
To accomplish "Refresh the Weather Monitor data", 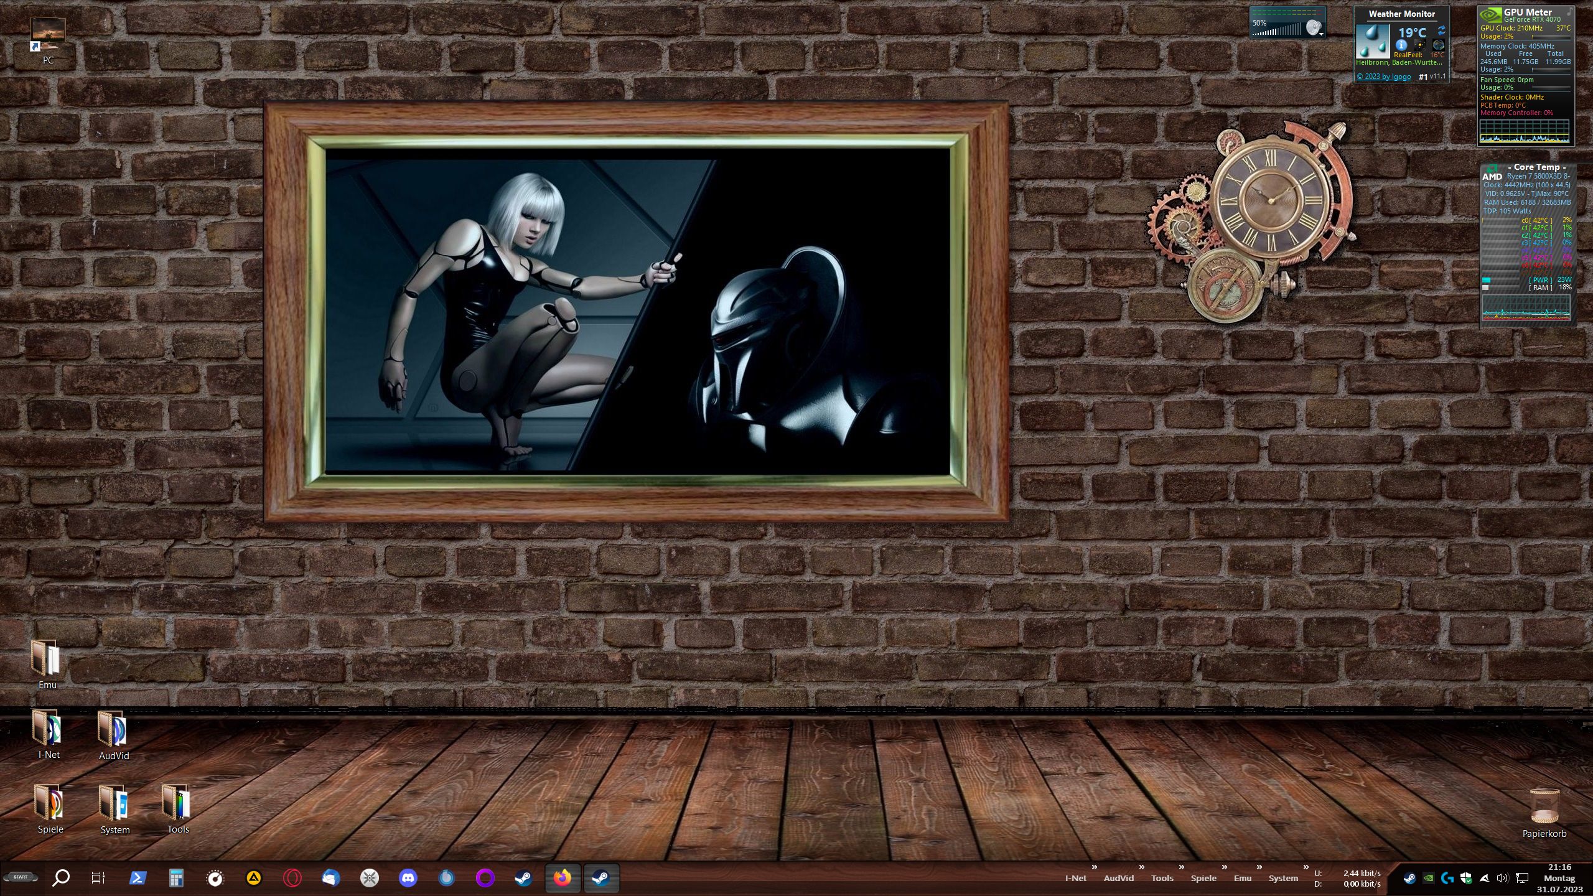I will click(x=1441, y=30).
